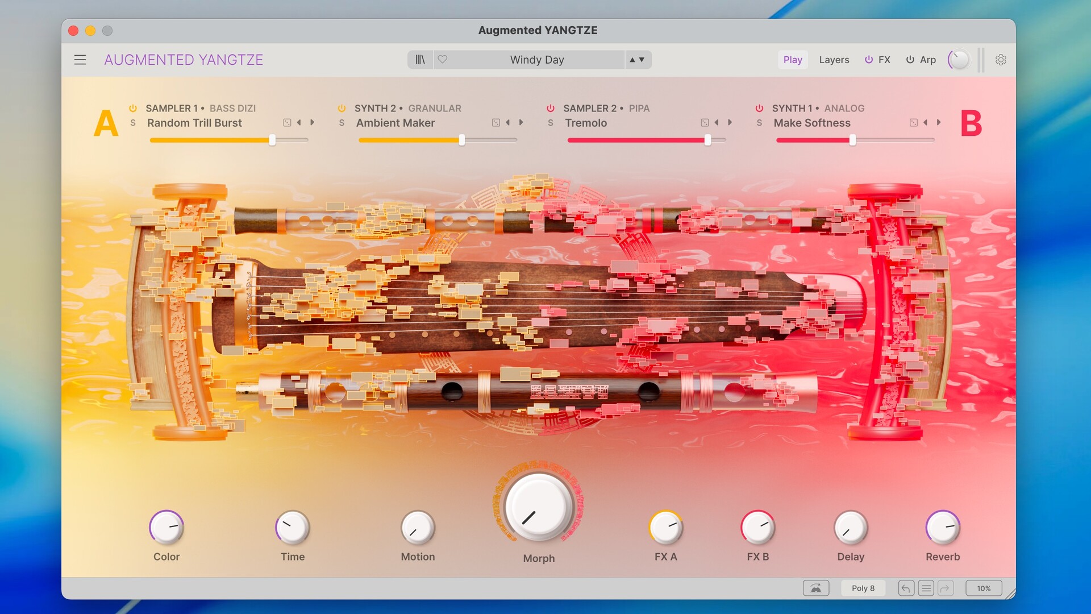This screenshot has width=1091, height=614.
Task: Randomize Synth 1 with dice icon
Action: [x=914, y=123]
